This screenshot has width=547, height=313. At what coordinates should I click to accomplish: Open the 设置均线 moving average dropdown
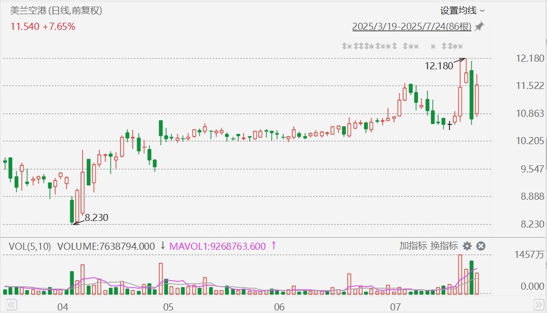(462, 11)
